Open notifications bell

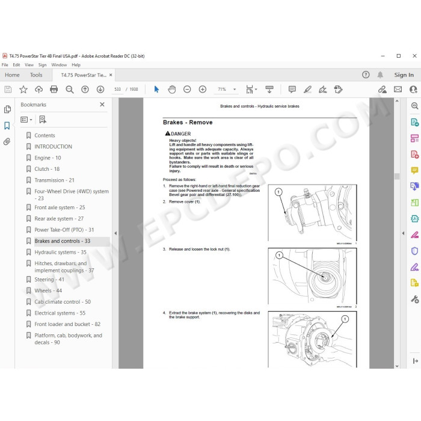tap(380, 75)
